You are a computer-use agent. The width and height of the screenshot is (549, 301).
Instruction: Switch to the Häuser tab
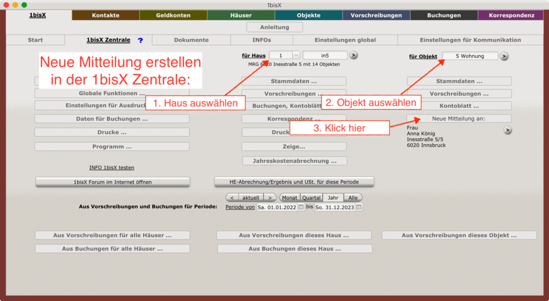tap(241, 15)
